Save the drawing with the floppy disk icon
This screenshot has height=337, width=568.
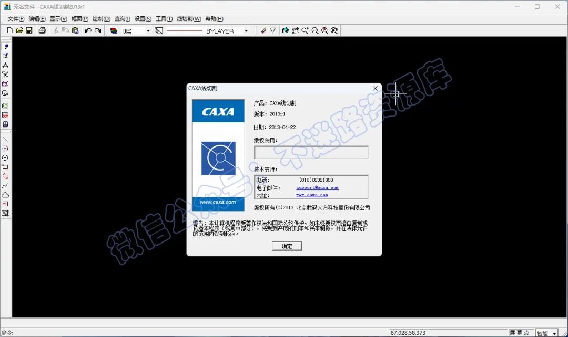click(29, 31)
